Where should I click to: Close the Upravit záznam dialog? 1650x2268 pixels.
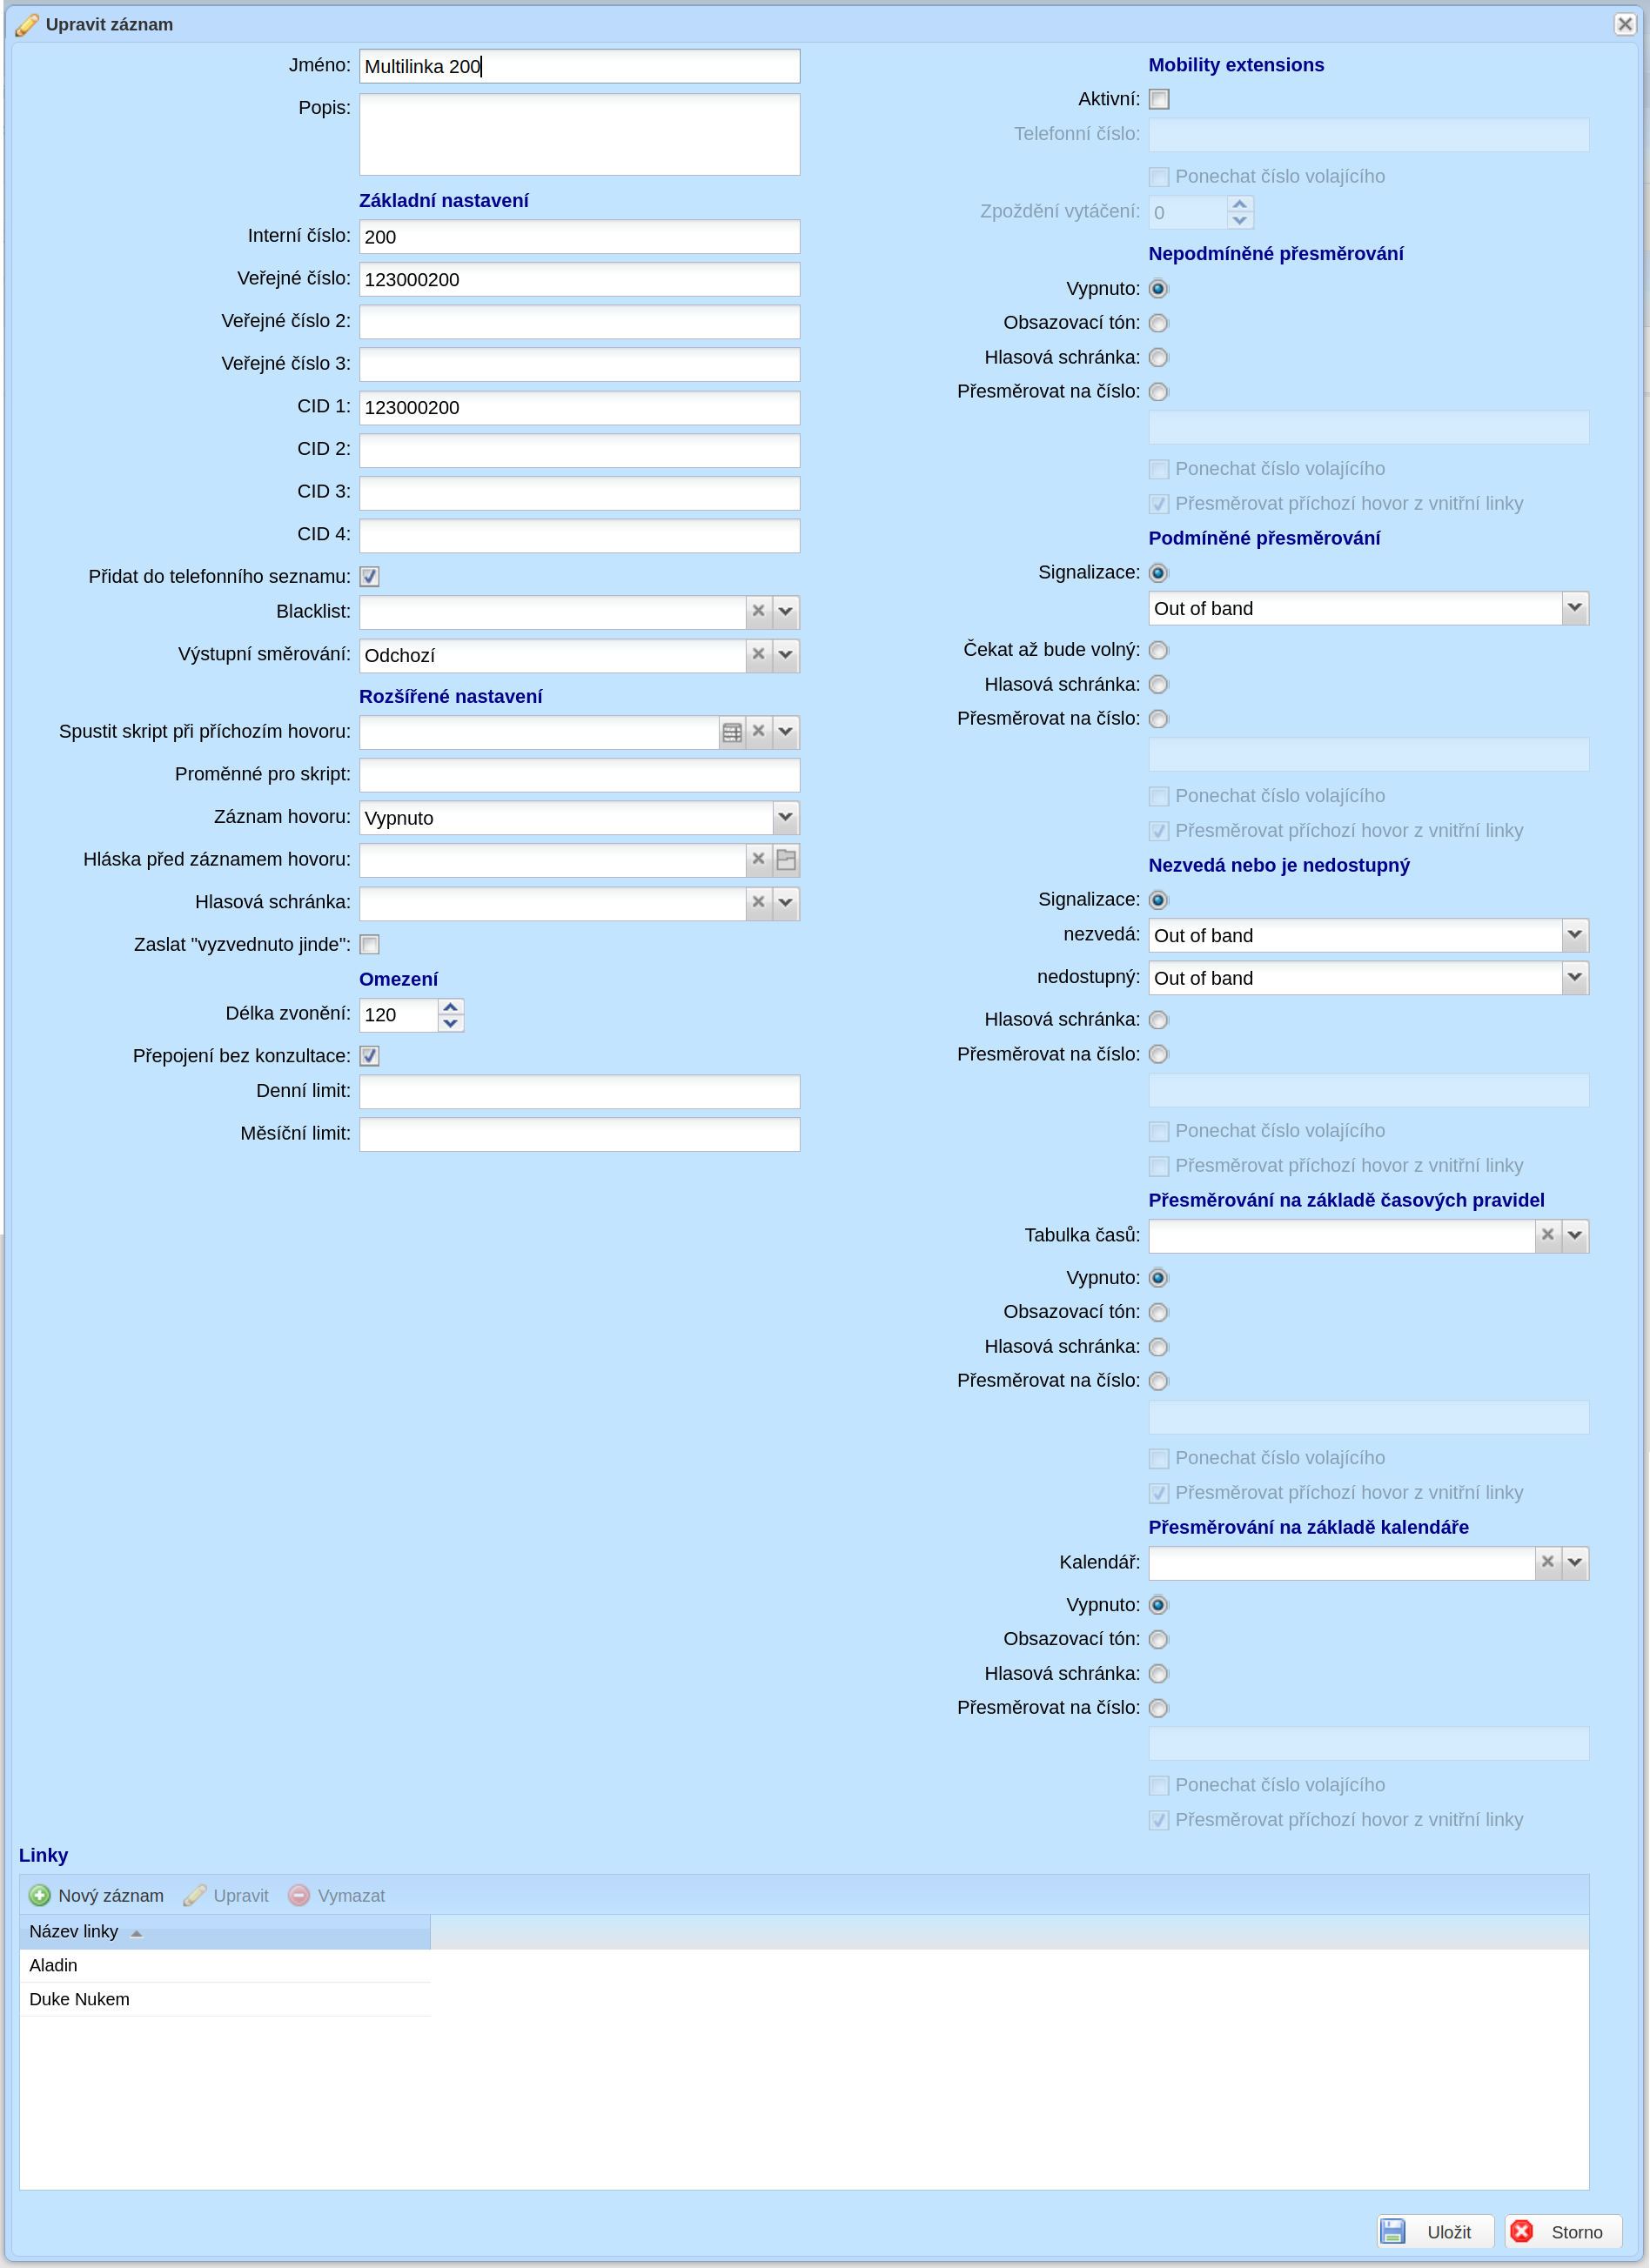click(x=1625, y=24)
